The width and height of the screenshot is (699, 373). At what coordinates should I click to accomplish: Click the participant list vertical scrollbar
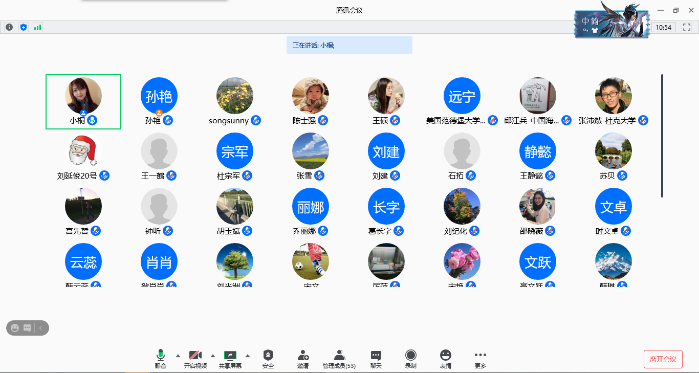tap(662, 136)
